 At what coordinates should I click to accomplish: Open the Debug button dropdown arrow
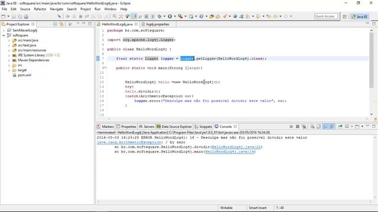click(164, 16)
